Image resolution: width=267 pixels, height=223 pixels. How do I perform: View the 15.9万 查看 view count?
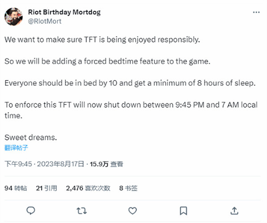[x=107, y=164]
